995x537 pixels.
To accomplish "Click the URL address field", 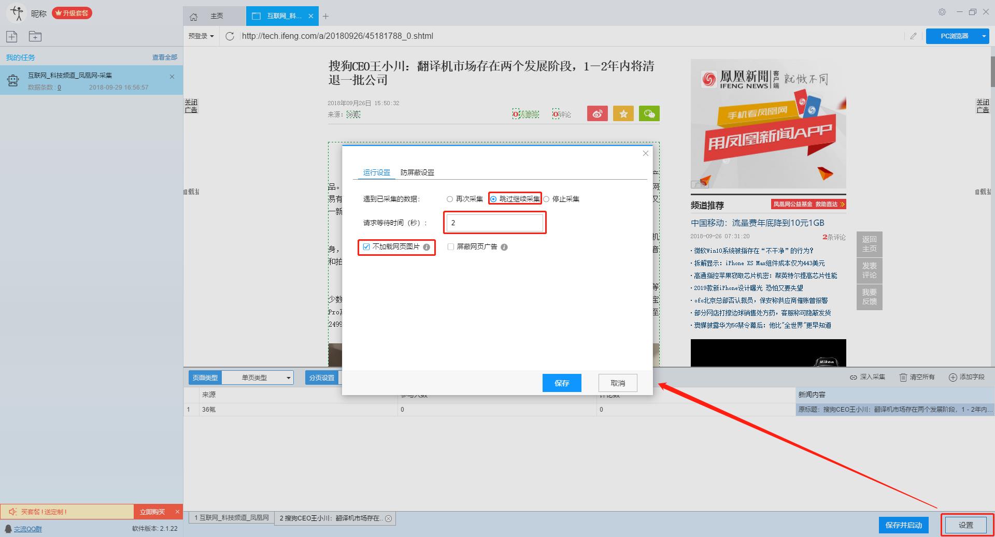I will 570,36.
